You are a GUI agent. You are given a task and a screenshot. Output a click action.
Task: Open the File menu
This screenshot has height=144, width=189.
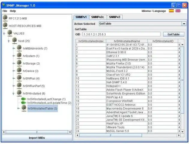[x=5, y=11]
